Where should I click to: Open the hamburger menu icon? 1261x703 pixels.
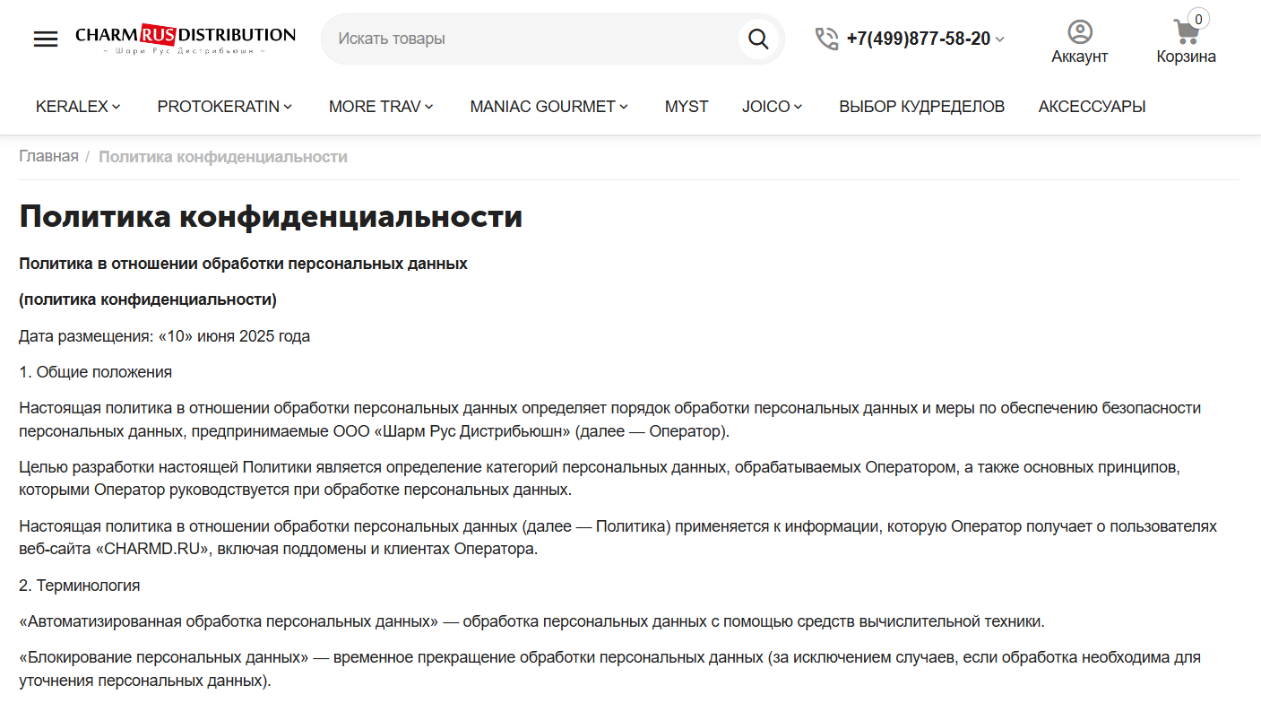click(x=46, y=39)
